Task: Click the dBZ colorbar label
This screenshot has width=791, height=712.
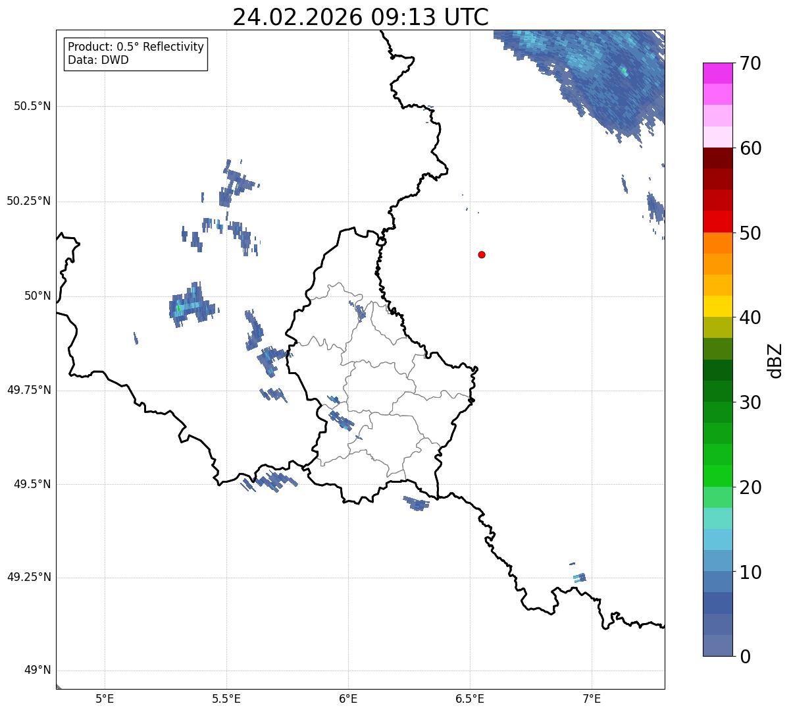Action: click(x=775, y=360)
